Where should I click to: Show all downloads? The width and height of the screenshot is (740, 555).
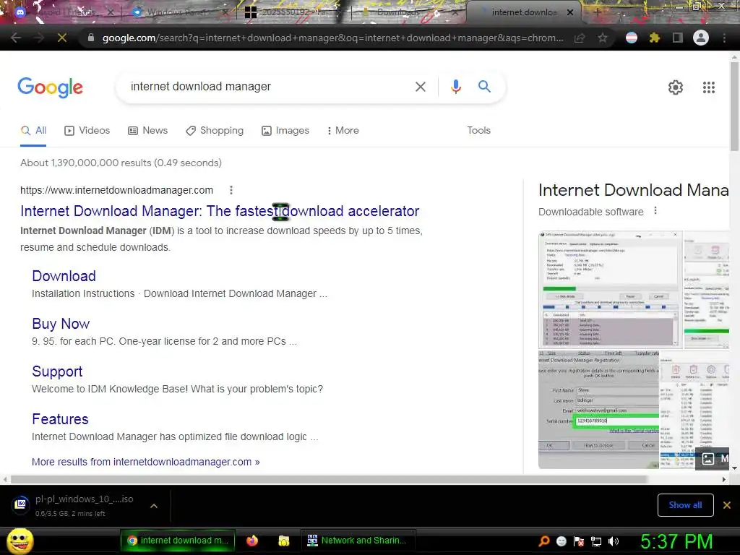coord(685,505)
